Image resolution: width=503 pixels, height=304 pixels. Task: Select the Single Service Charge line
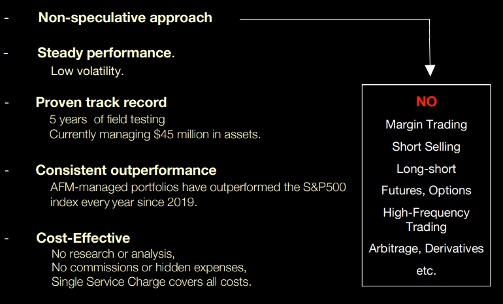point(152,282)
